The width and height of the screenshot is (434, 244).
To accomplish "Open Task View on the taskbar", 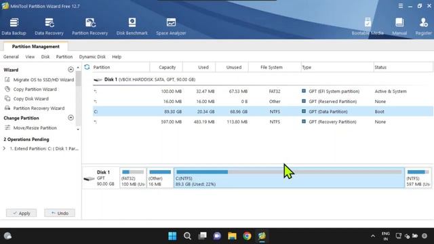I will pos(202,236).
